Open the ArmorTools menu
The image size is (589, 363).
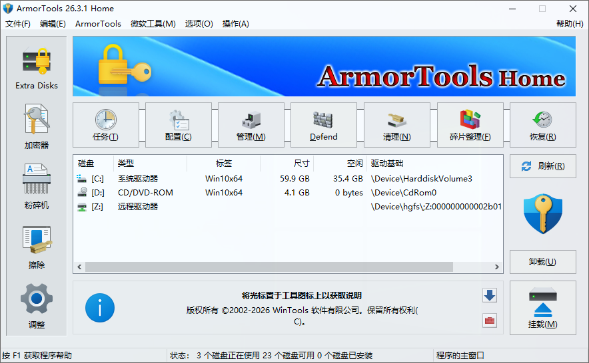point(98,24)
